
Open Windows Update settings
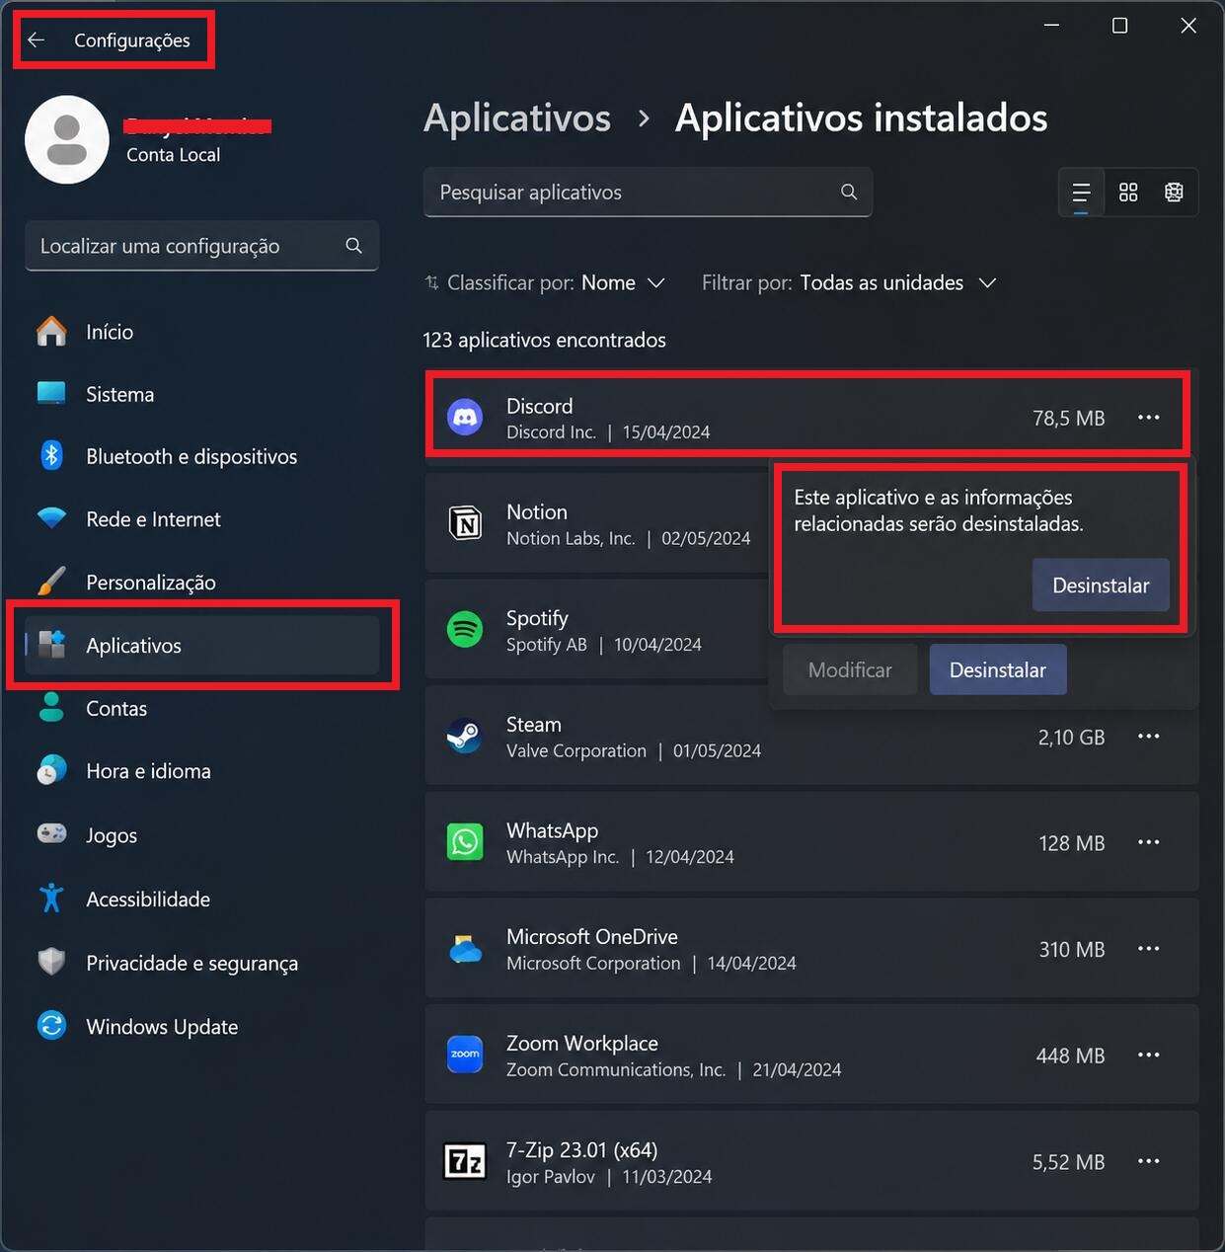201,1026
